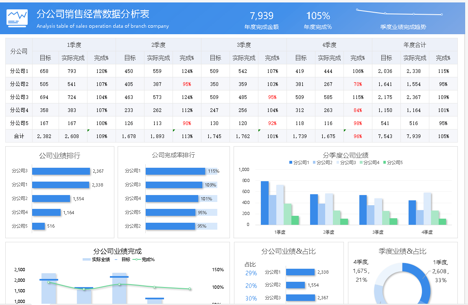Viewport: 468px width, 305px height.
Task: Click the red 70% cell for 分公司2
Action: 358,84
